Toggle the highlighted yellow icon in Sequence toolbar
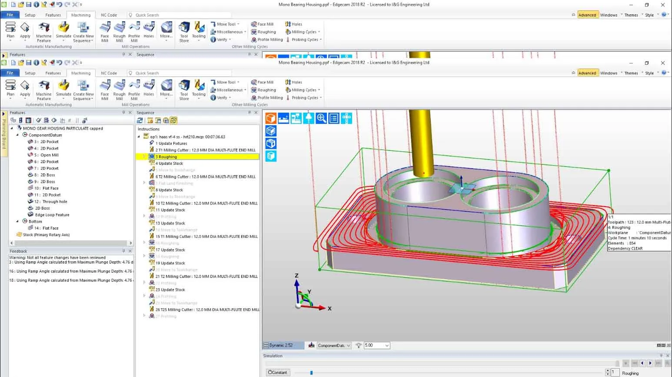672x377 pixels. [x=173, y=120]
